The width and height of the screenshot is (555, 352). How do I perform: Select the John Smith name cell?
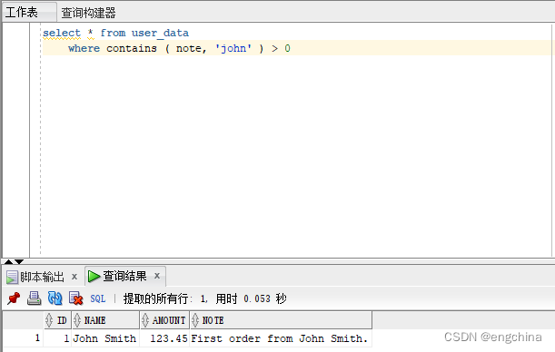pyautogui.click(x=104, y=338)
